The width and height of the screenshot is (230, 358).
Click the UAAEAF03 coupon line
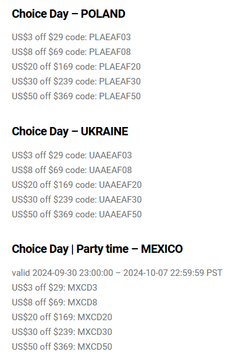pyautogui.click(x=72, y=155)
